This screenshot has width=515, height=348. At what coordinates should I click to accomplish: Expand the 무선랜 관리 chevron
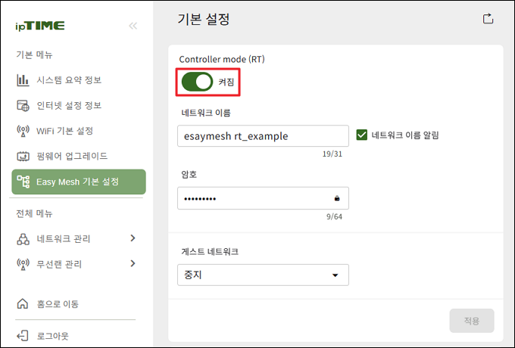pos(133,263)
